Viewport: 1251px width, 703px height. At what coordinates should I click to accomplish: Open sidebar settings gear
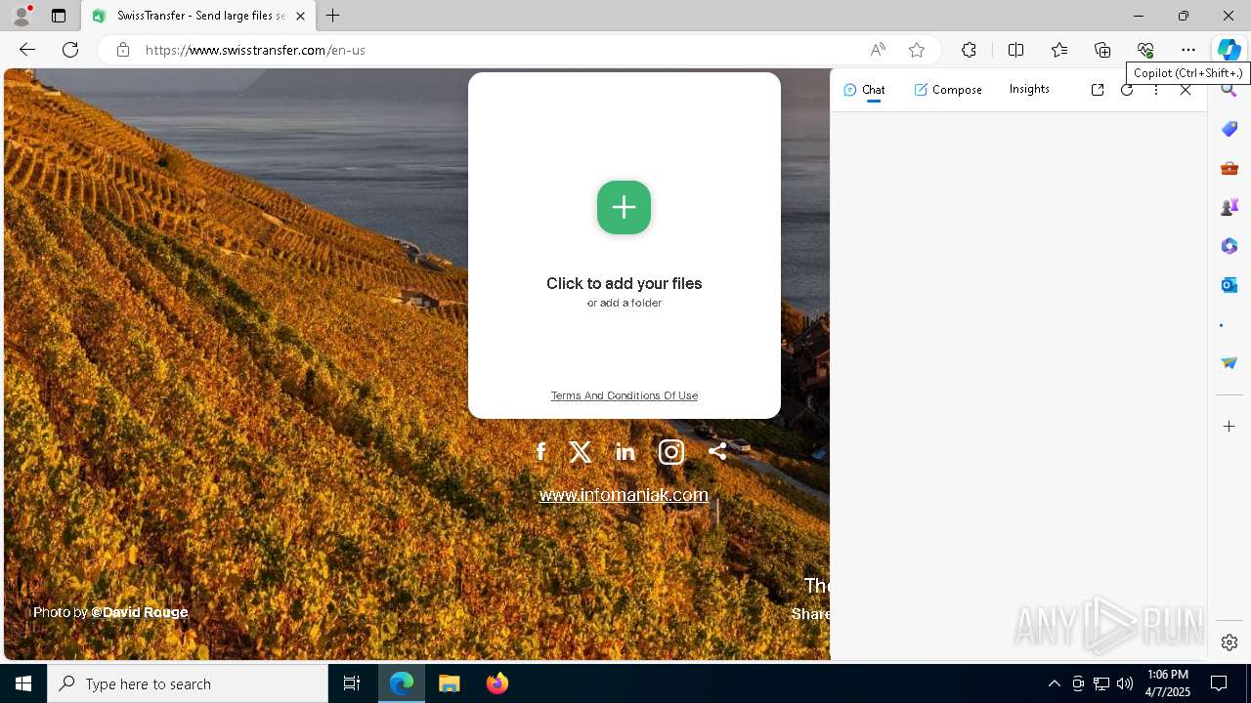(1229, 642)
